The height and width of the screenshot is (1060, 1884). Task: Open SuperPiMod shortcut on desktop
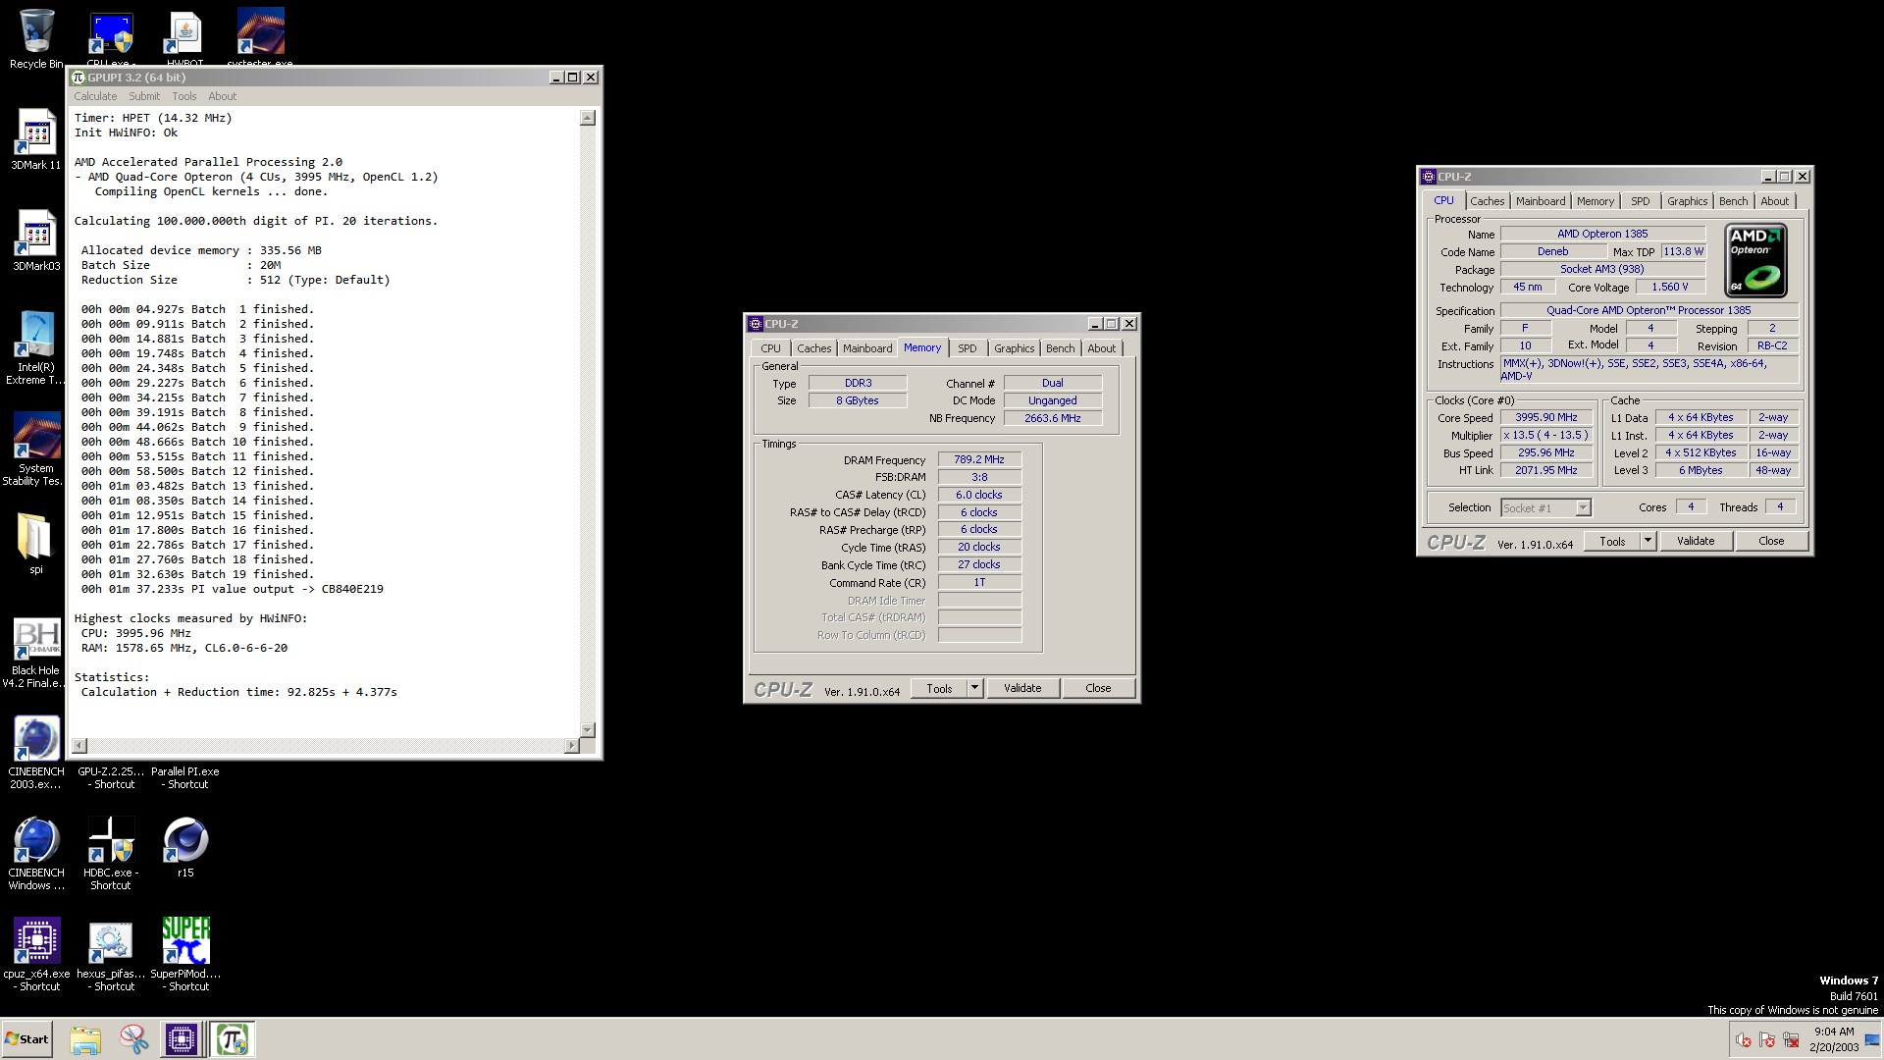pyautogui.click(x=185, y=955)
